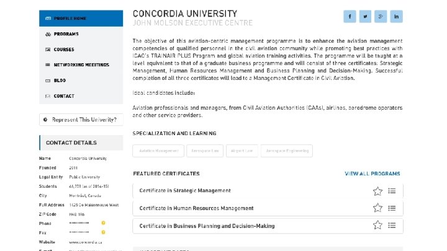Share profile on Google Plus
This screenshot has width=447, height=251.
[x=381, y=17]
